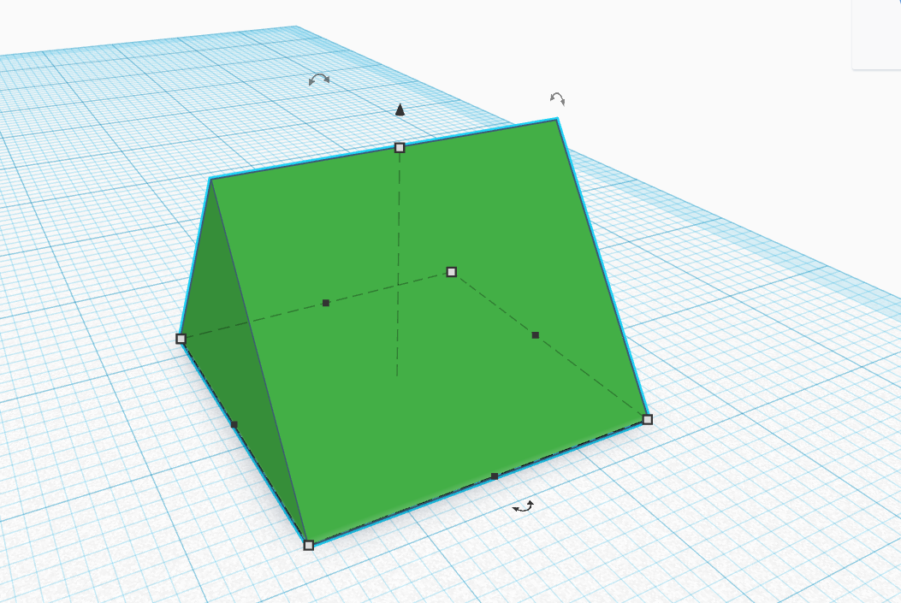The width and height of the screenshot is (901, 603).
Task: Click the black cone lift handle above the shape
Action: [400, 109]
